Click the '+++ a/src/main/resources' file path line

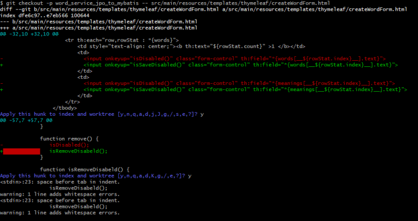pyautogui.click(x=98, y=28)
